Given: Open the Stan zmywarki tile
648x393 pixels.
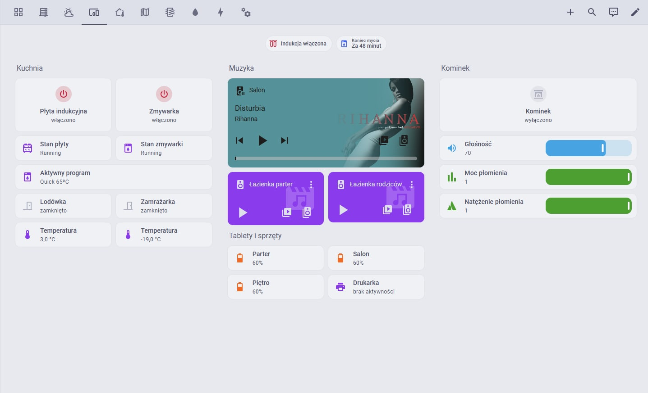Looking at the screenshot, I should coord(164,148).
